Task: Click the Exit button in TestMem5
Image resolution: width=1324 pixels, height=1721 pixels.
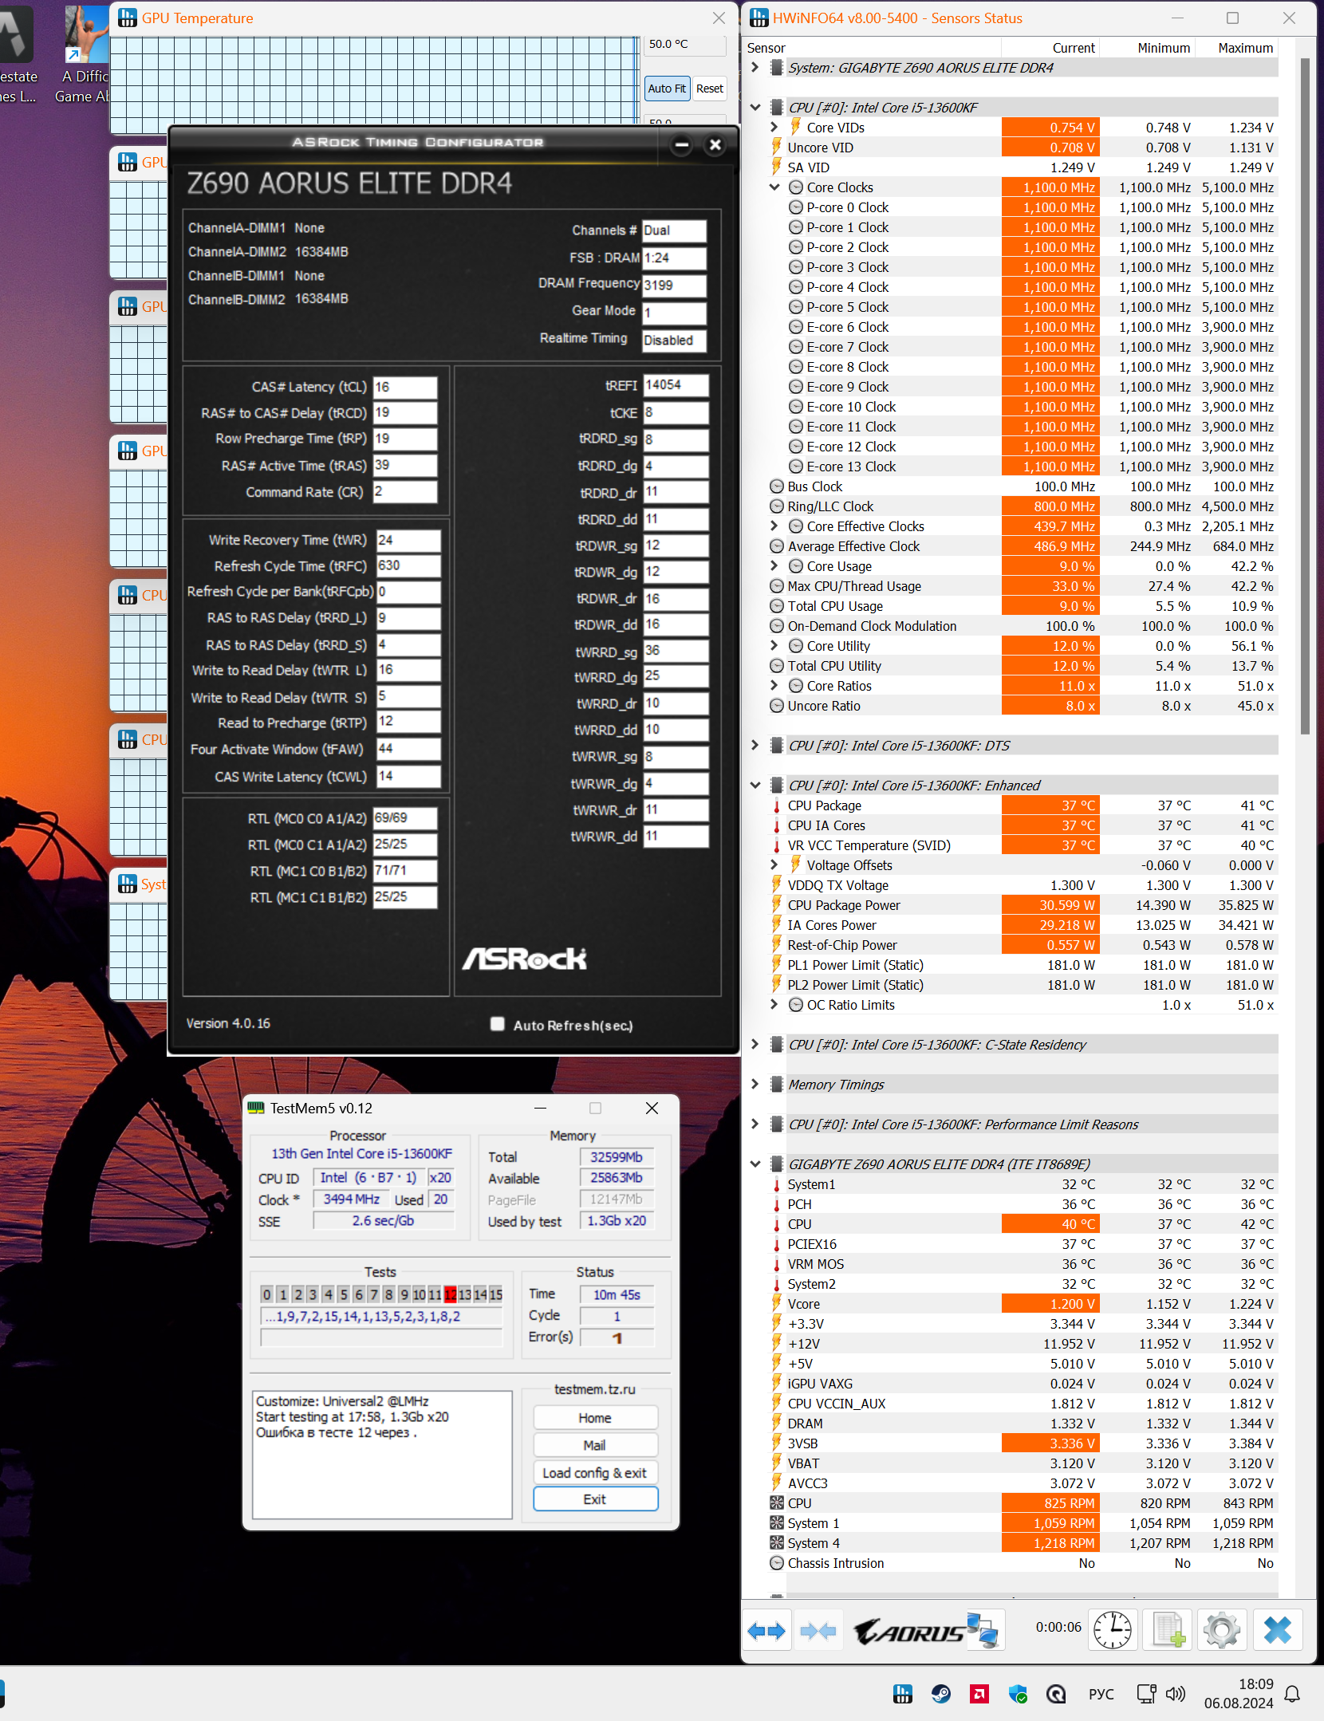Action: [x=595, y=1499]
